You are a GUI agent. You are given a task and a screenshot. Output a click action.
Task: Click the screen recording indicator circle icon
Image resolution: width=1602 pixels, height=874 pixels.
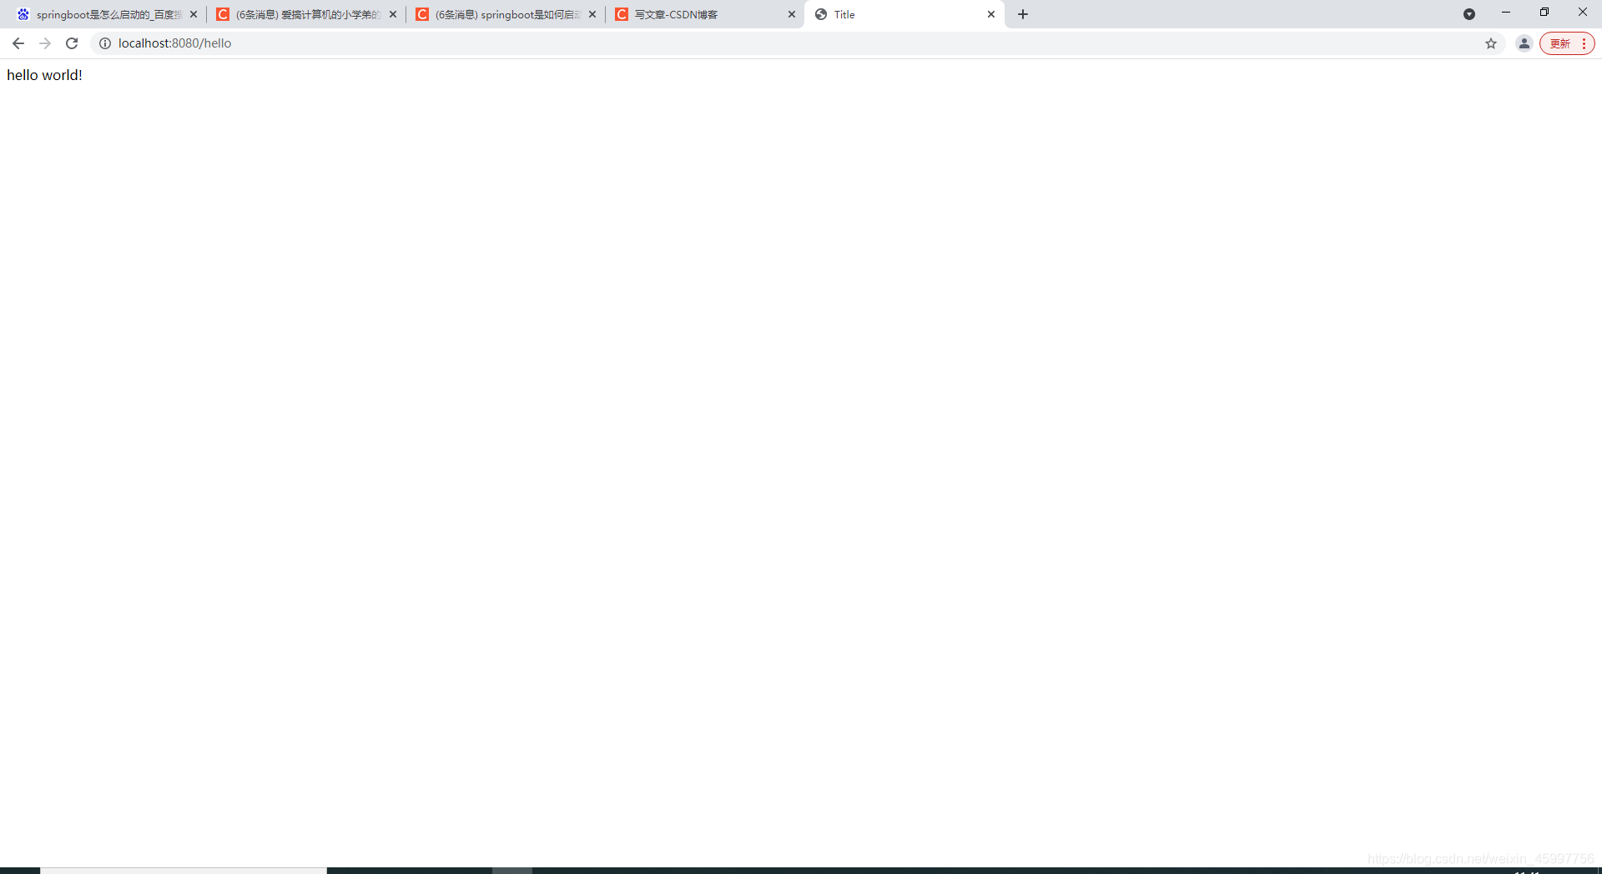[x=1468, y=14]
